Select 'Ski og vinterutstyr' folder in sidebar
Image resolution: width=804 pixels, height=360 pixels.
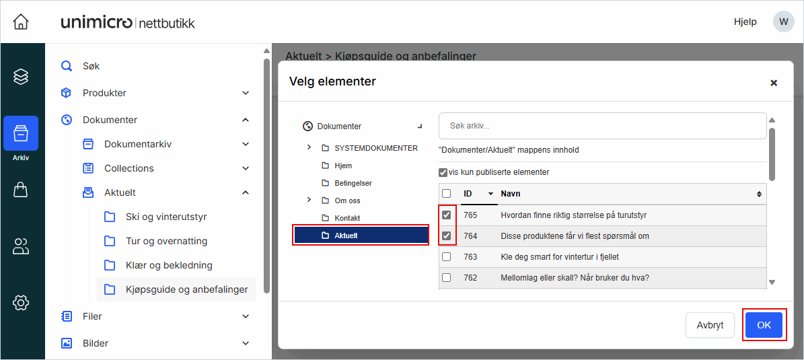point(166,217)
